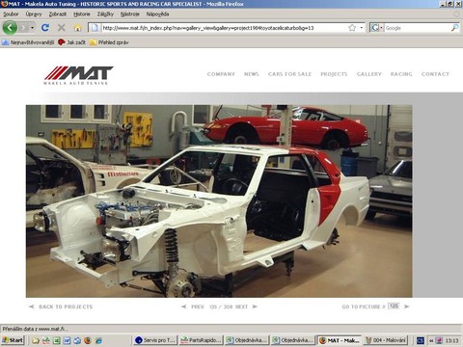Reload the page with the refresh icon
The width and height of the screenshot is (463, 347).
point(45,28)
